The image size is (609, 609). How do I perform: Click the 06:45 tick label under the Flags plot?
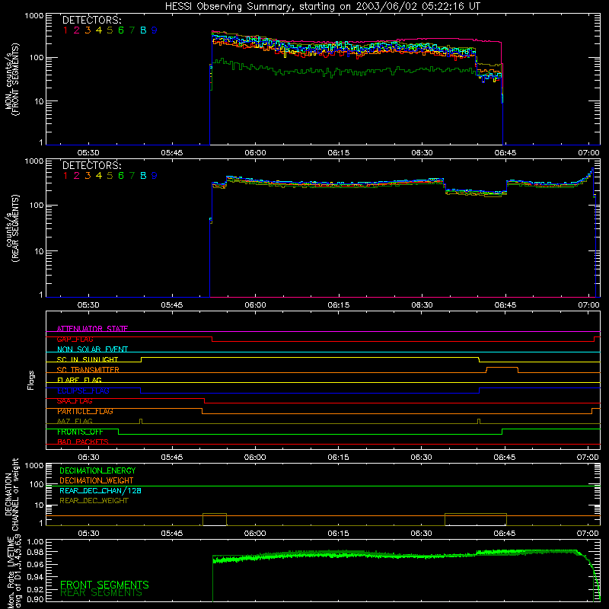[x=505, y=458]
